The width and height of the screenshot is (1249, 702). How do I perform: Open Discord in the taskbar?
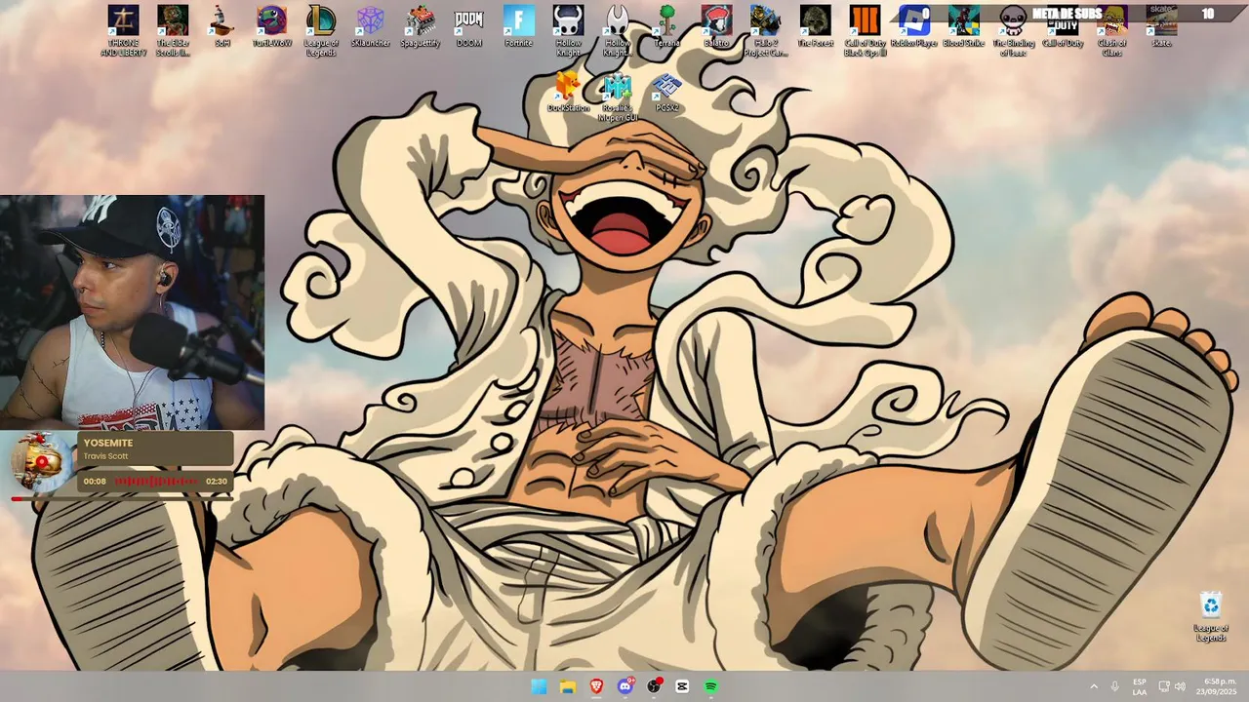click(625, 686)
